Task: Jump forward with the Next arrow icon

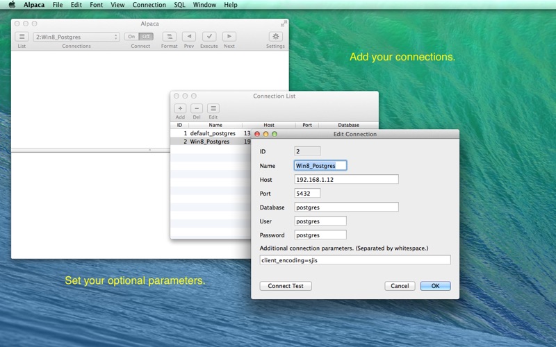Action: coord(229,37)
